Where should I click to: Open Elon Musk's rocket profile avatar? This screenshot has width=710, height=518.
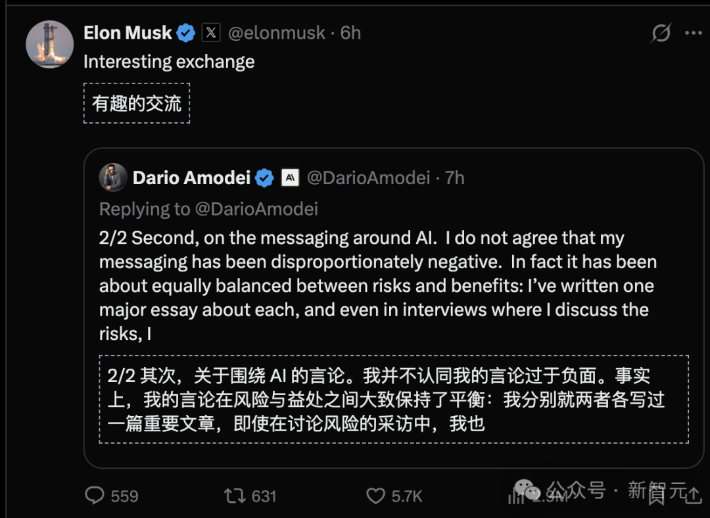click(50, 44)
